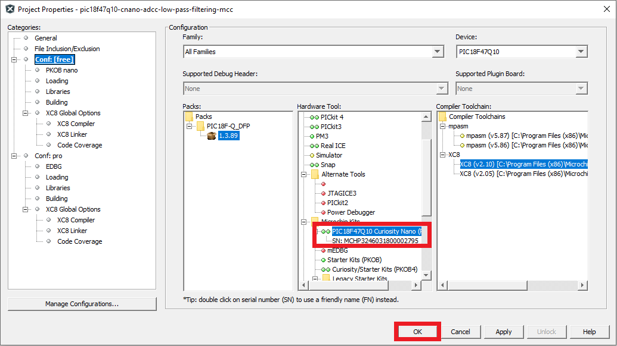Select Libraries under Conf: [free]
The width and height of the screenshot is (617, 346).
tap(58, 92)
